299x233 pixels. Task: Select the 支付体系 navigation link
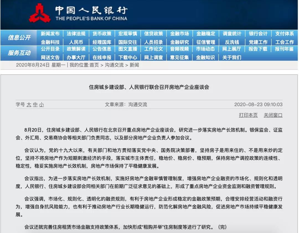click(x=284, y=34)
